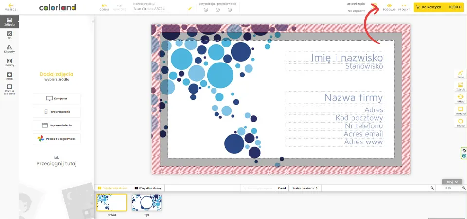Click the Do koszyka cart button

[x=439, y=7]
